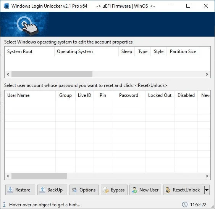
Task: Click the Type column header
Action: [x=143, y=51]
